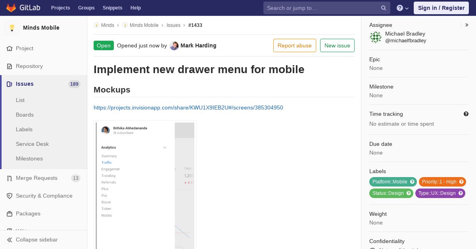
Task: Click the Report abuse button
Action: pos(294,45)
